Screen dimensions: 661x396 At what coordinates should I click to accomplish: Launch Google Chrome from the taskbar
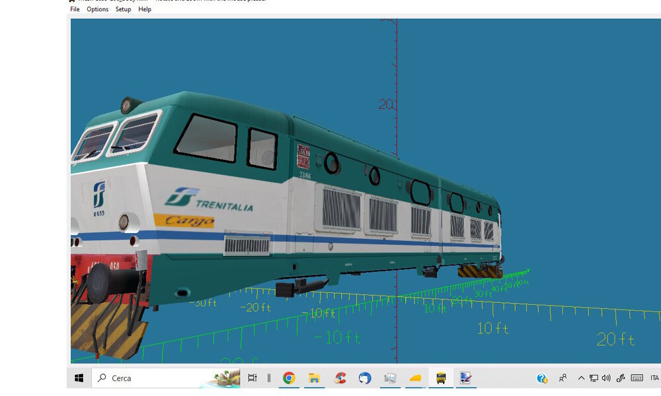click(x=289, y=378)
